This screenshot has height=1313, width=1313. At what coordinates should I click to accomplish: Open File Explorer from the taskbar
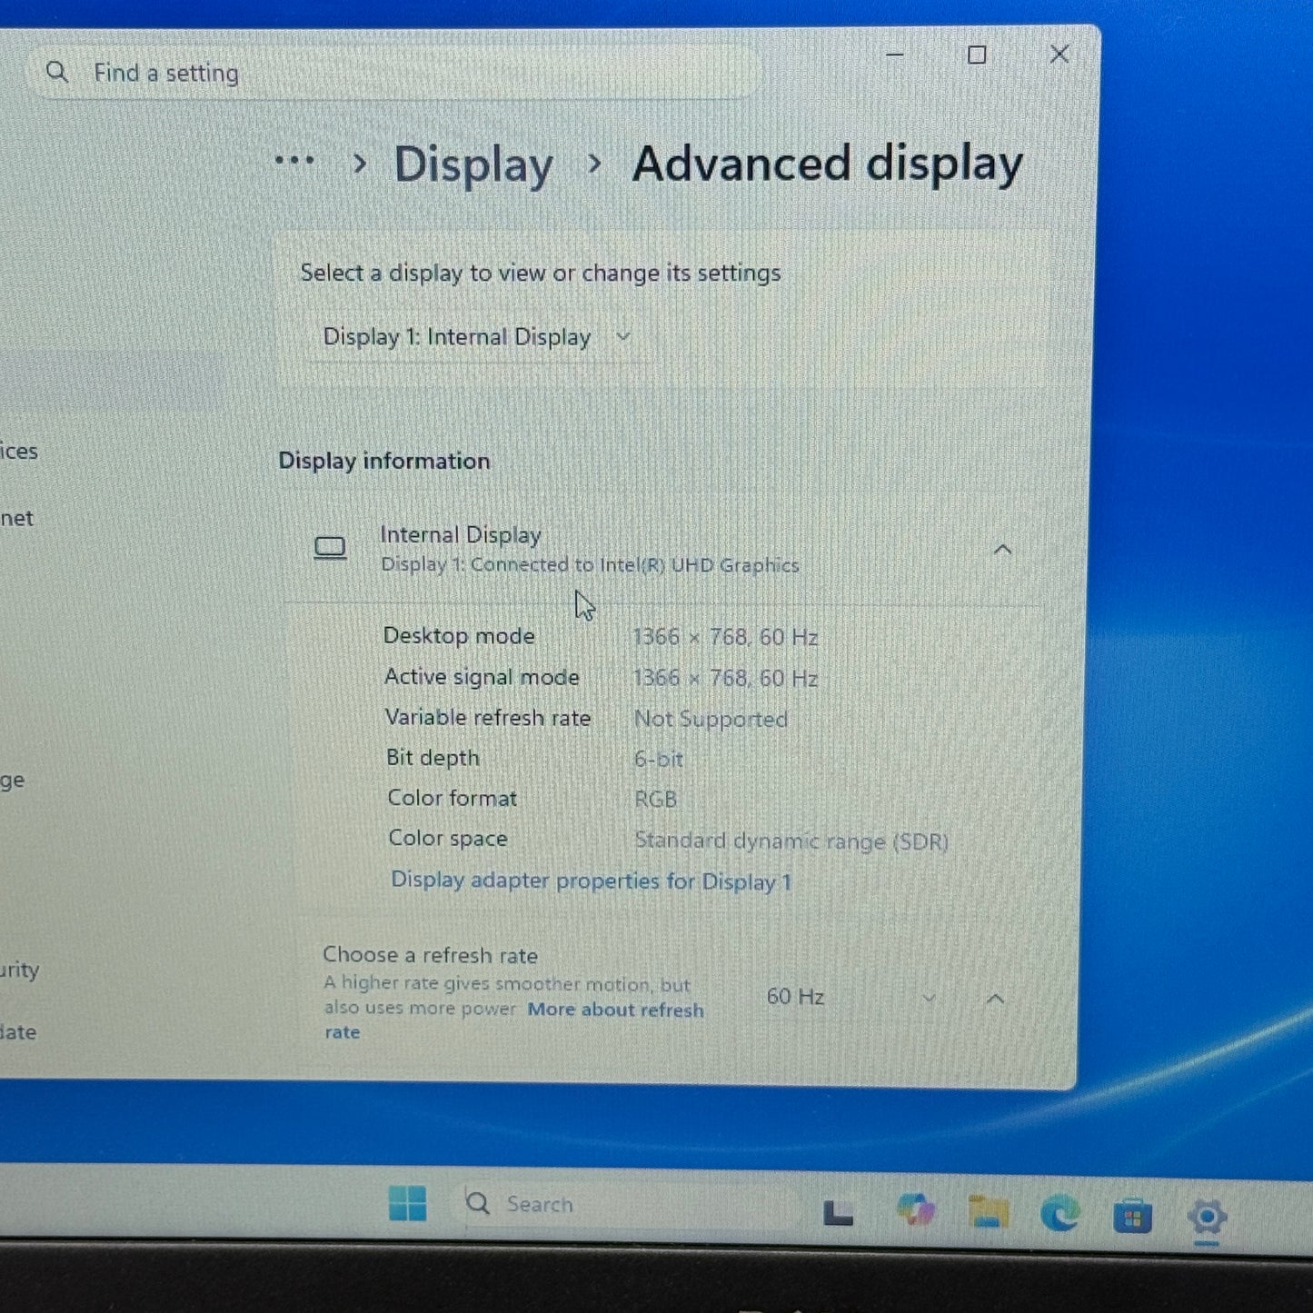988,1213
